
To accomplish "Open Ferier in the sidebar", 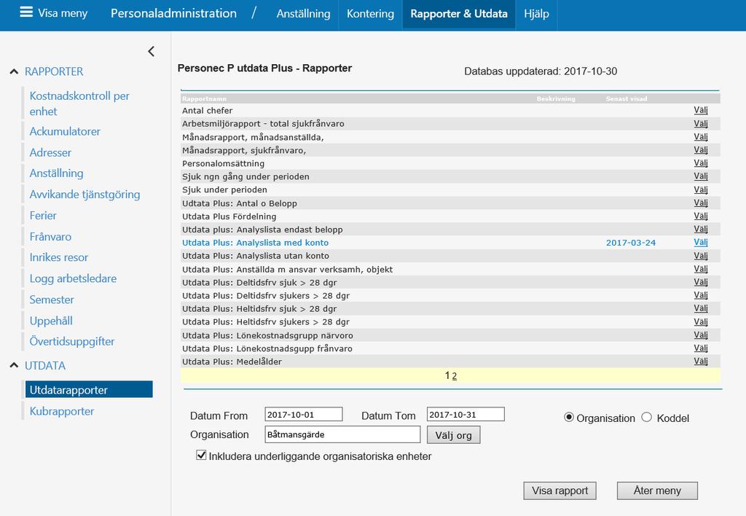I will 43,216.
